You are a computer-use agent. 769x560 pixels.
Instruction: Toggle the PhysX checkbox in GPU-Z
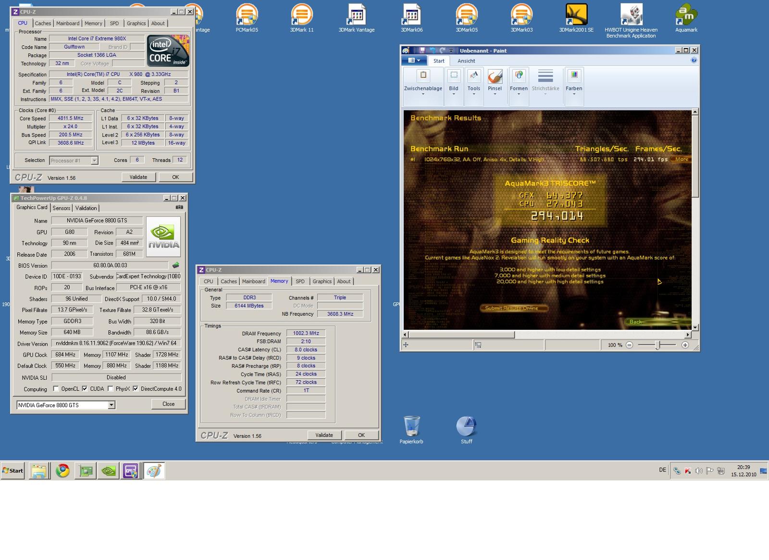pyautogui.click(x=111, y=388)
